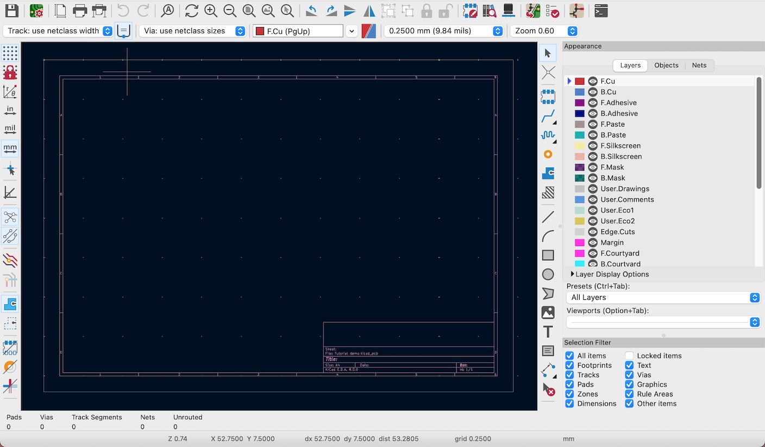Open Board Setup icon
Viewport: 765px width, 447px height.
pyautogui.click(x=36, y=10)
